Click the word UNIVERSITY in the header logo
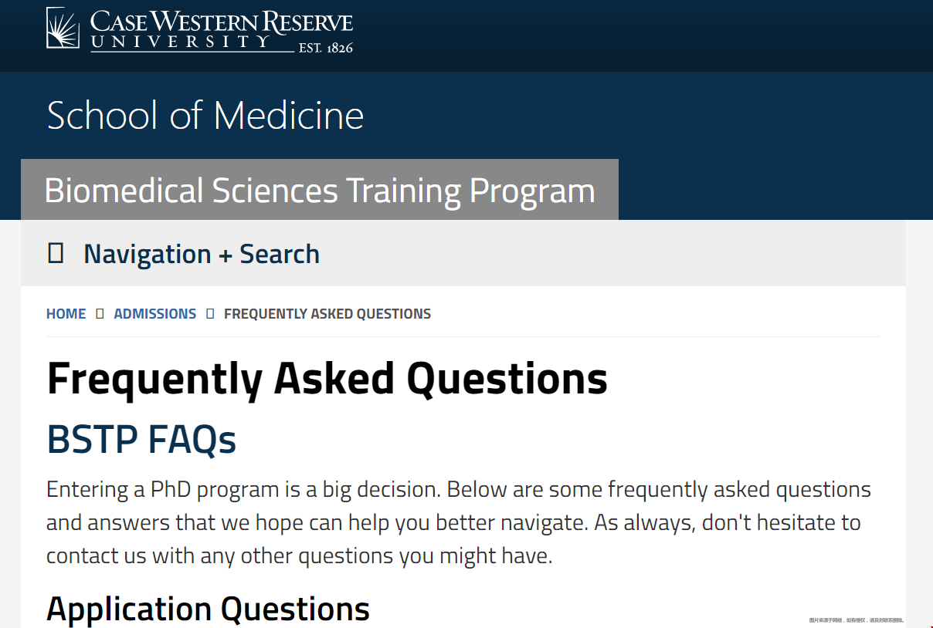Viewport: 933px width, 628px height. click(180, 42)
